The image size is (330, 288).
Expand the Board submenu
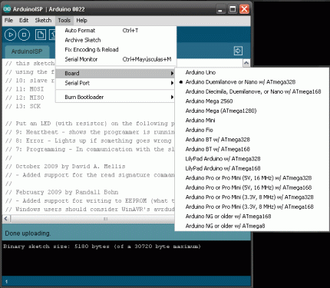pos(115,74)
